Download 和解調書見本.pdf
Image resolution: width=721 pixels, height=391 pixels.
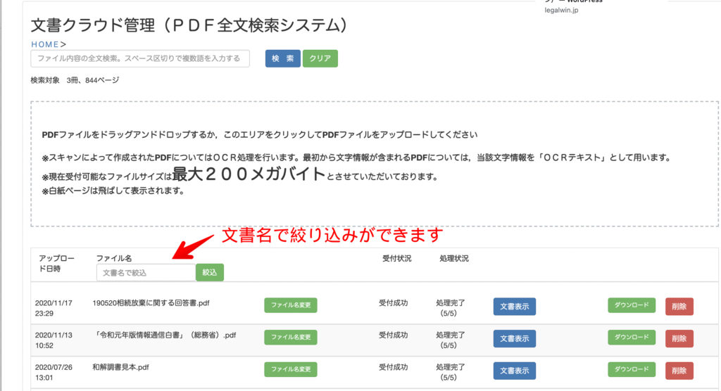pos(631,369)
